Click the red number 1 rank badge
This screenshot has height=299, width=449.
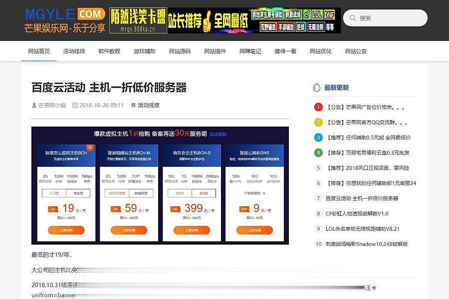pyautogui.click(x=318, y=107)
